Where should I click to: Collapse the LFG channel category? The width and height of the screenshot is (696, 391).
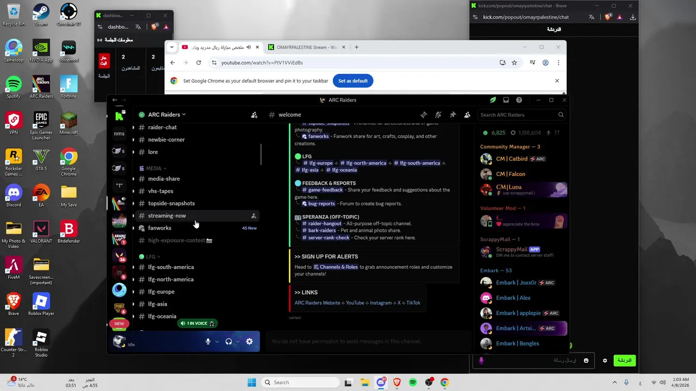tap(150, 256)
